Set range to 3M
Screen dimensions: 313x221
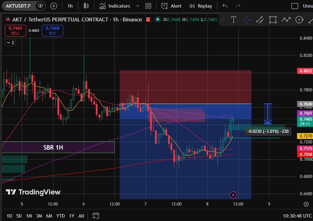[x=39, y=216]
